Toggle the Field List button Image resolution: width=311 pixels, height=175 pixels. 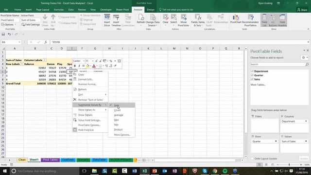(264, 20)
